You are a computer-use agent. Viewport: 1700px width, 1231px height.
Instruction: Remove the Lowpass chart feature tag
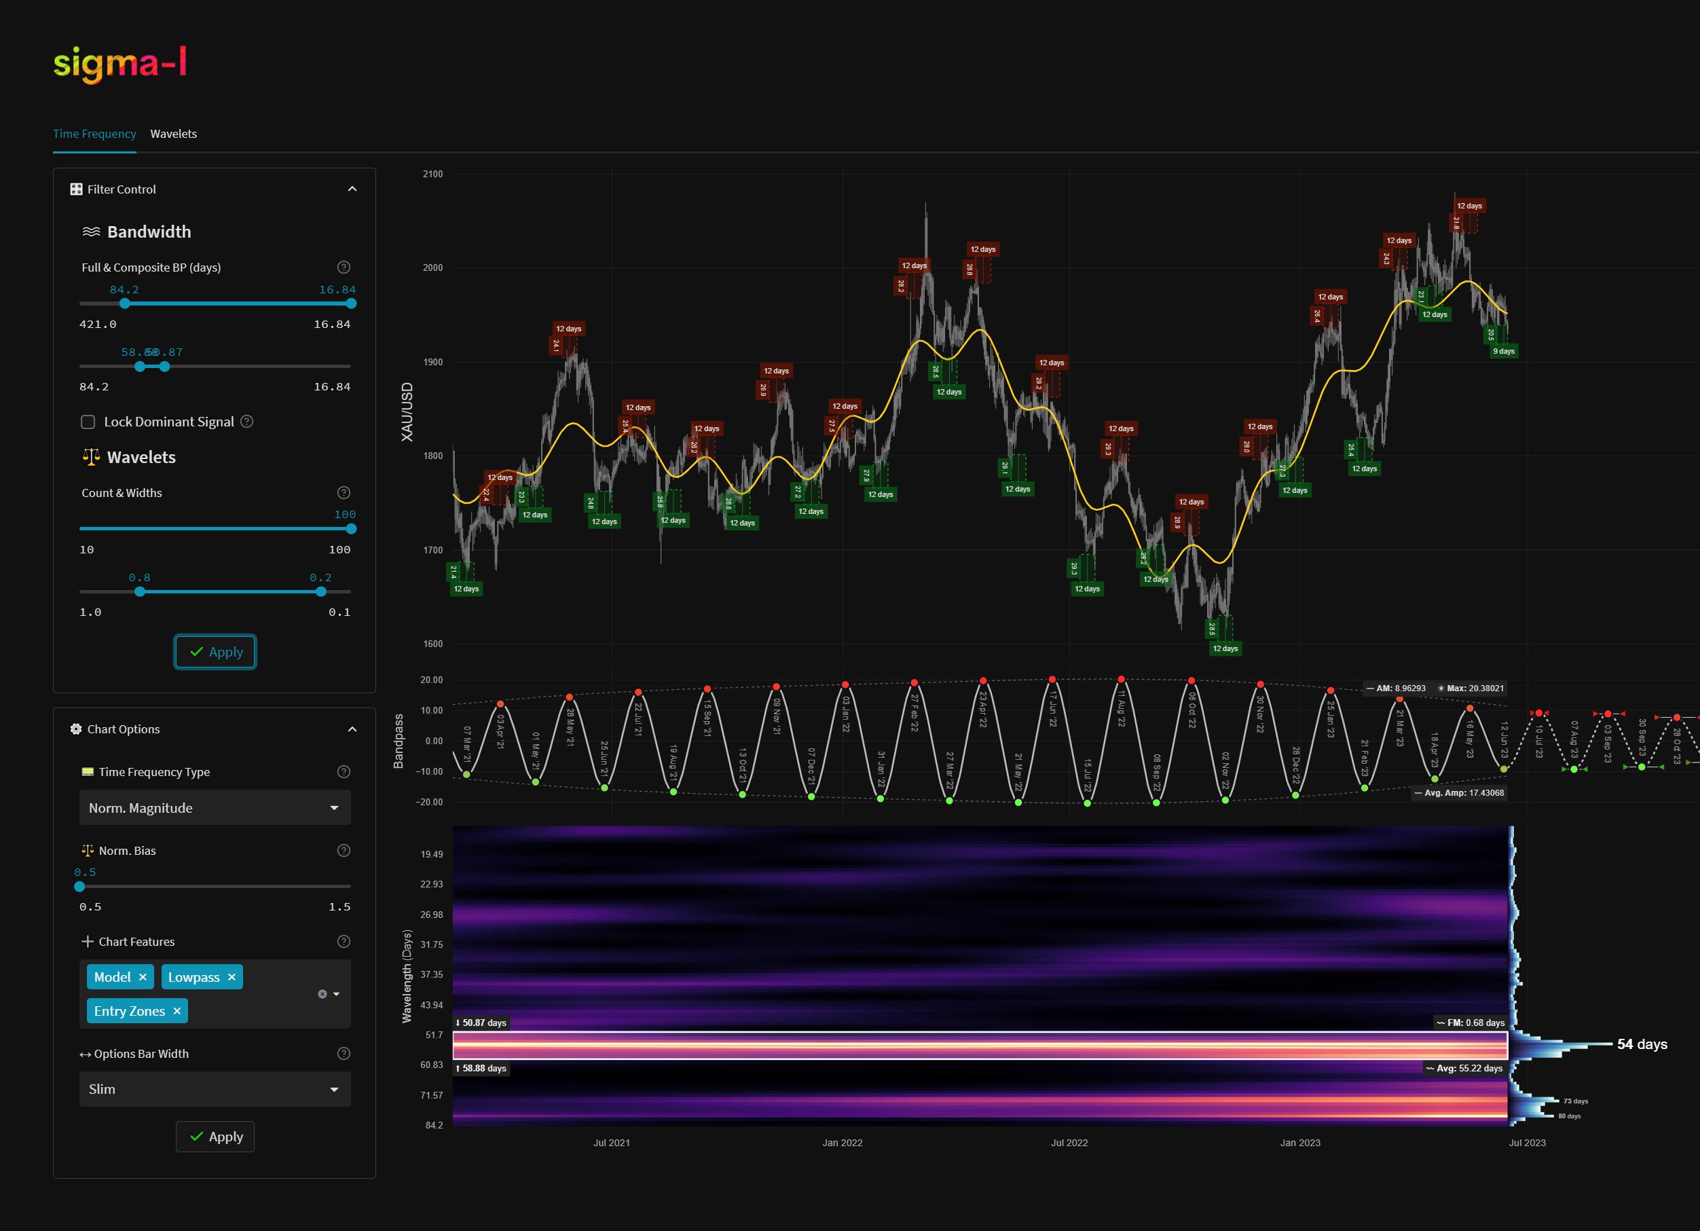pos(232,977)
